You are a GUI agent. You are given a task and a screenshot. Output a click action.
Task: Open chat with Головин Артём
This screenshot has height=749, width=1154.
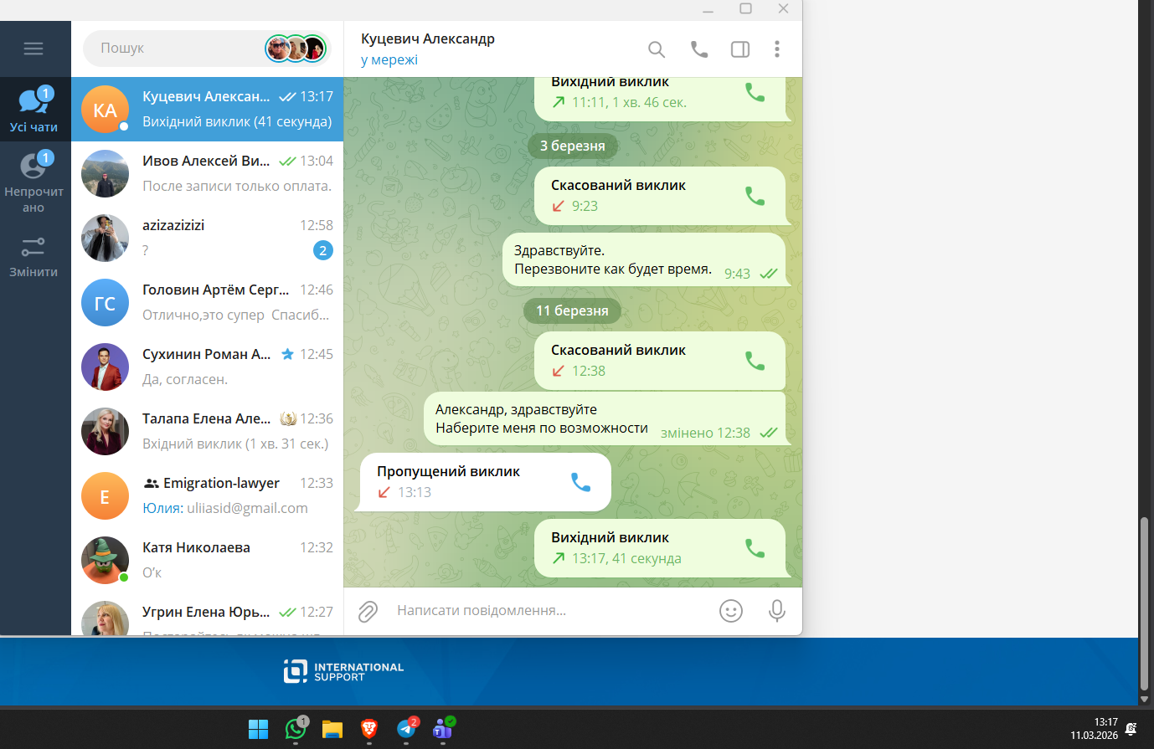point(207,303)
